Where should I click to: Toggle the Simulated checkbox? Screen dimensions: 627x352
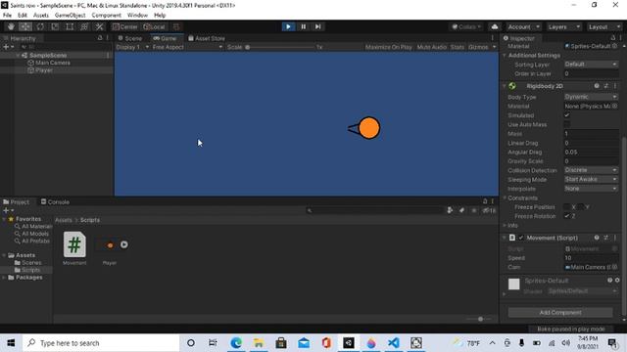567,115
